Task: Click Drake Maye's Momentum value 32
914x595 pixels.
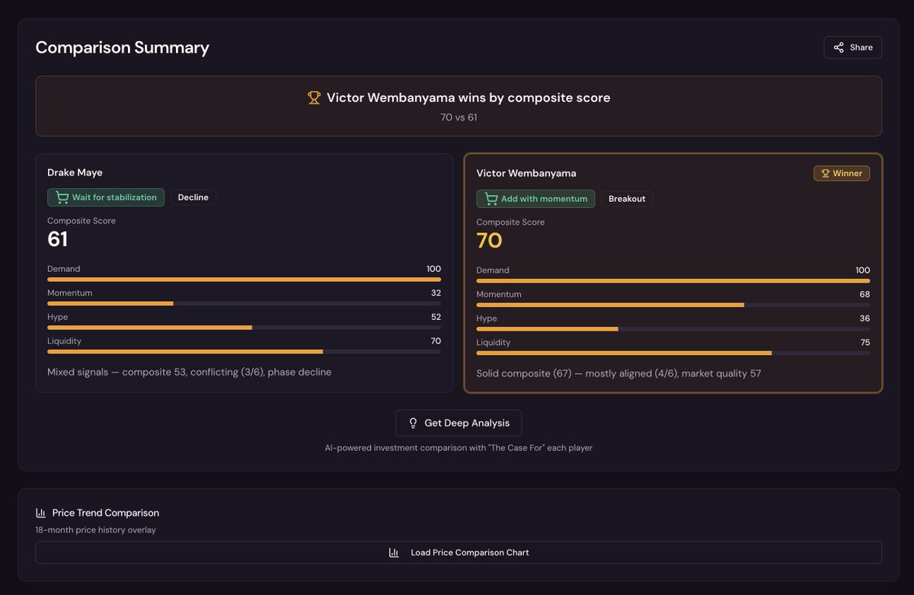Action: pos(436,293)
